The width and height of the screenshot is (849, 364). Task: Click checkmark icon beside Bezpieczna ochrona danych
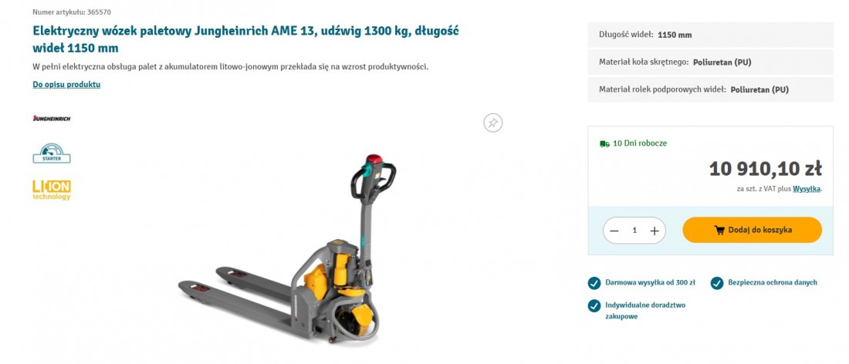click(717, 283)
